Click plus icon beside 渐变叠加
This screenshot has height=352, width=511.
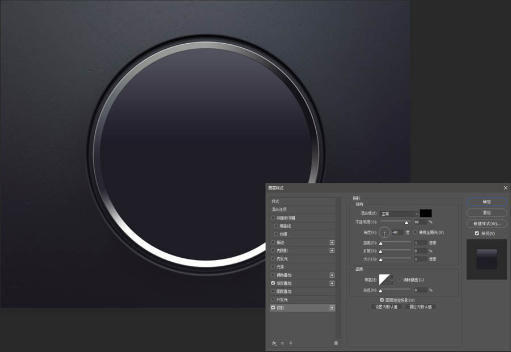click(x=332, y=283)
